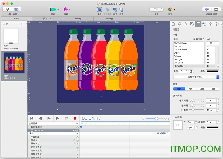Select Futura in font list
Viewport: 223px width, 159px height.
point(189,56)
